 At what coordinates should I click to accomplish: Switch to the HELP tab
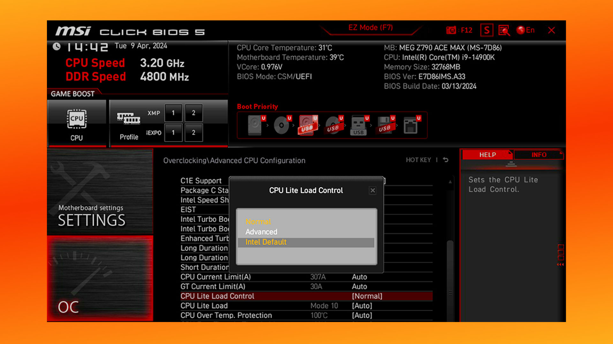(x=487, y=155)
